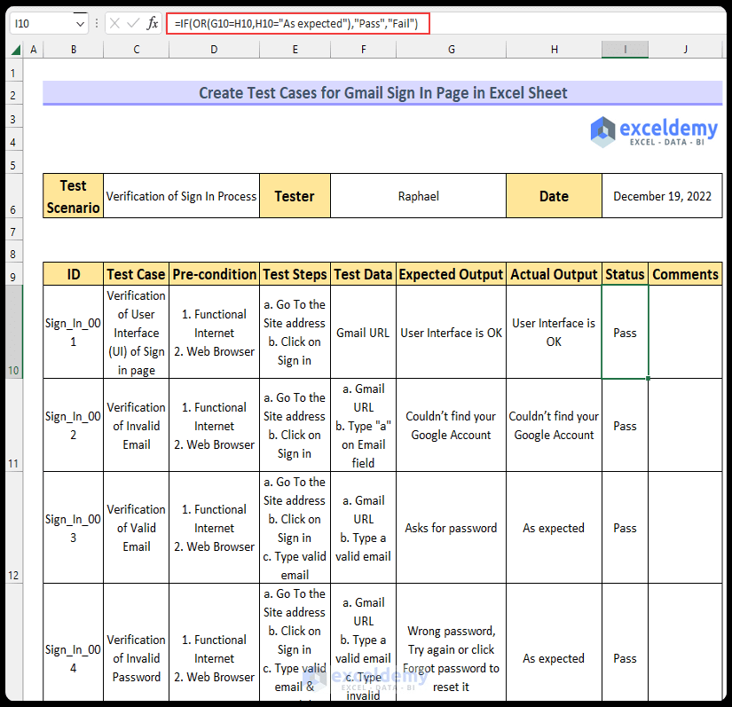Click the Sign_In_003 ID cell

point(73,528)
